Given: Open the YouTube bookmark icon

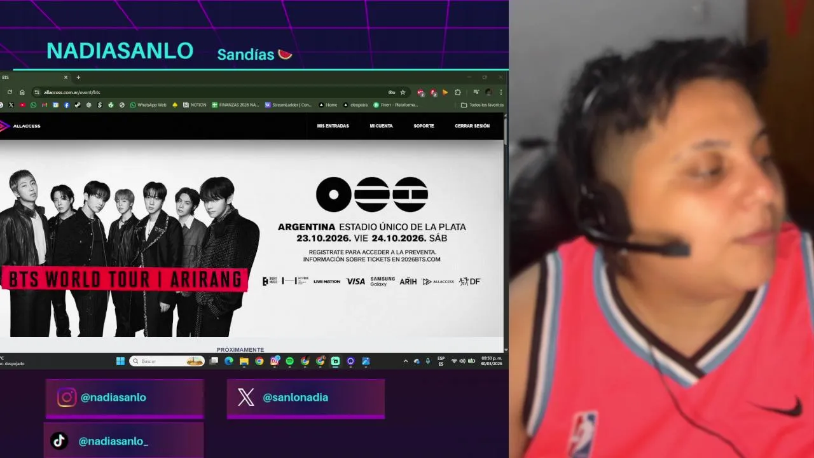Looking at the screenshot, I should 22,105.
